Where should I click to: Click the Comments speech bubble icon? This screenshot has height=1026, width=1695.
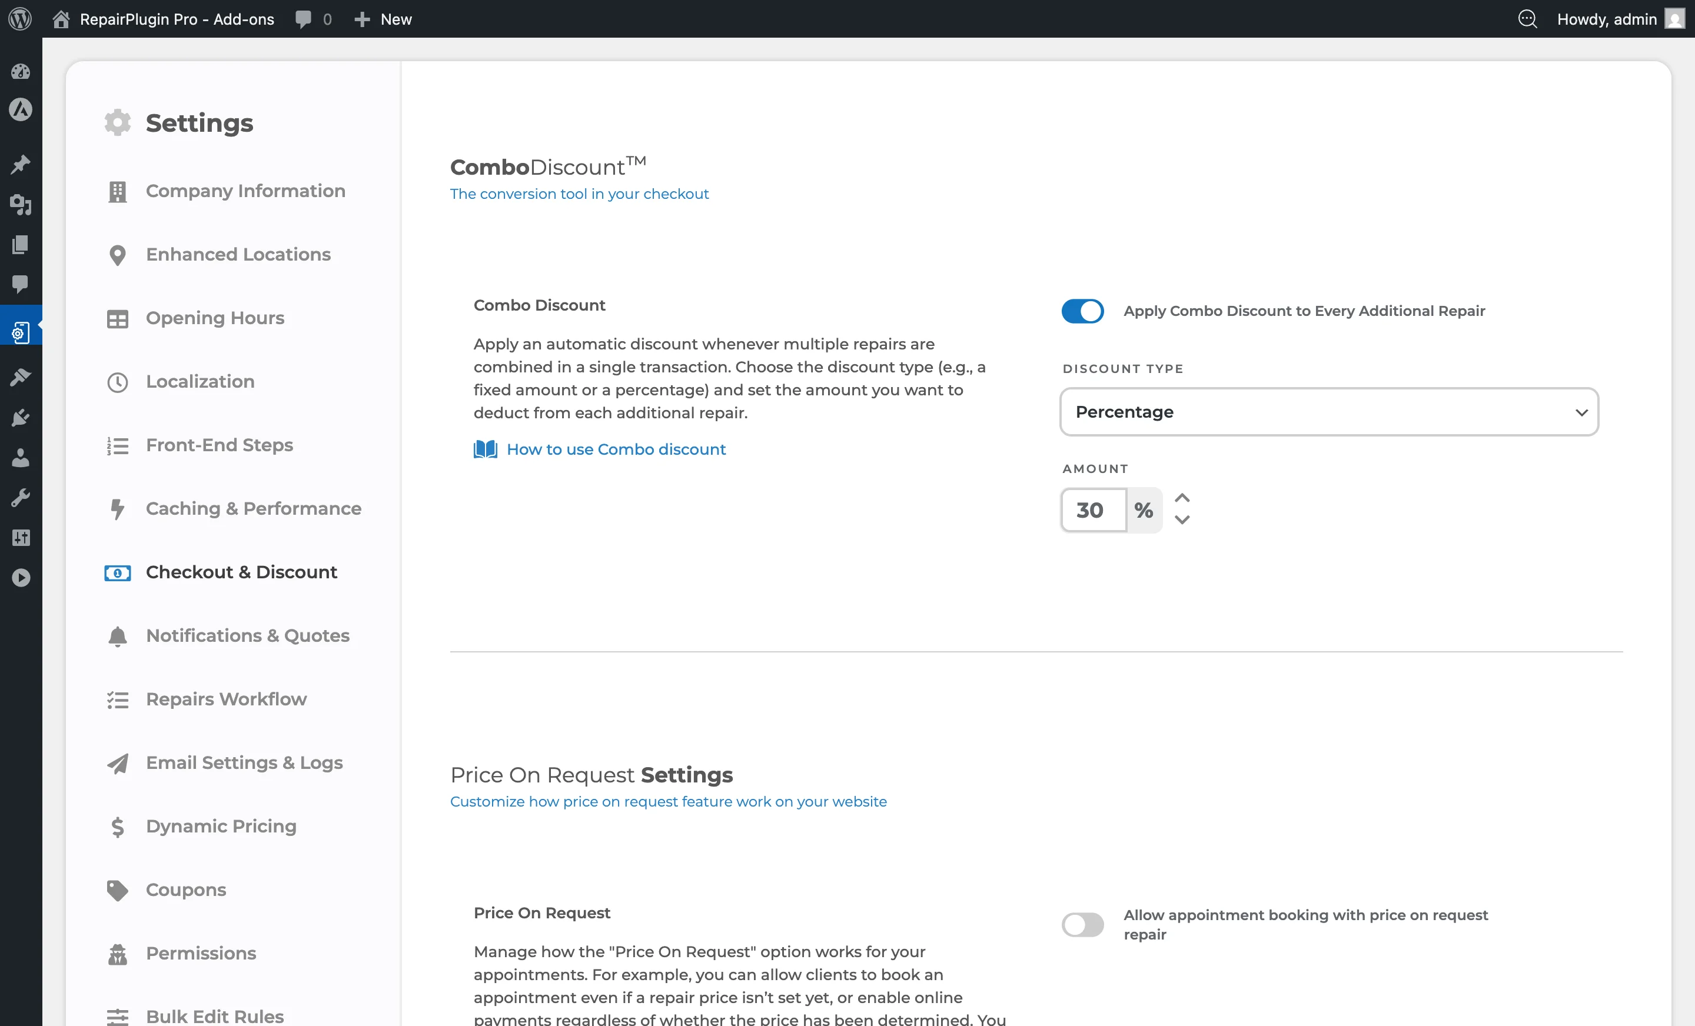20,285
